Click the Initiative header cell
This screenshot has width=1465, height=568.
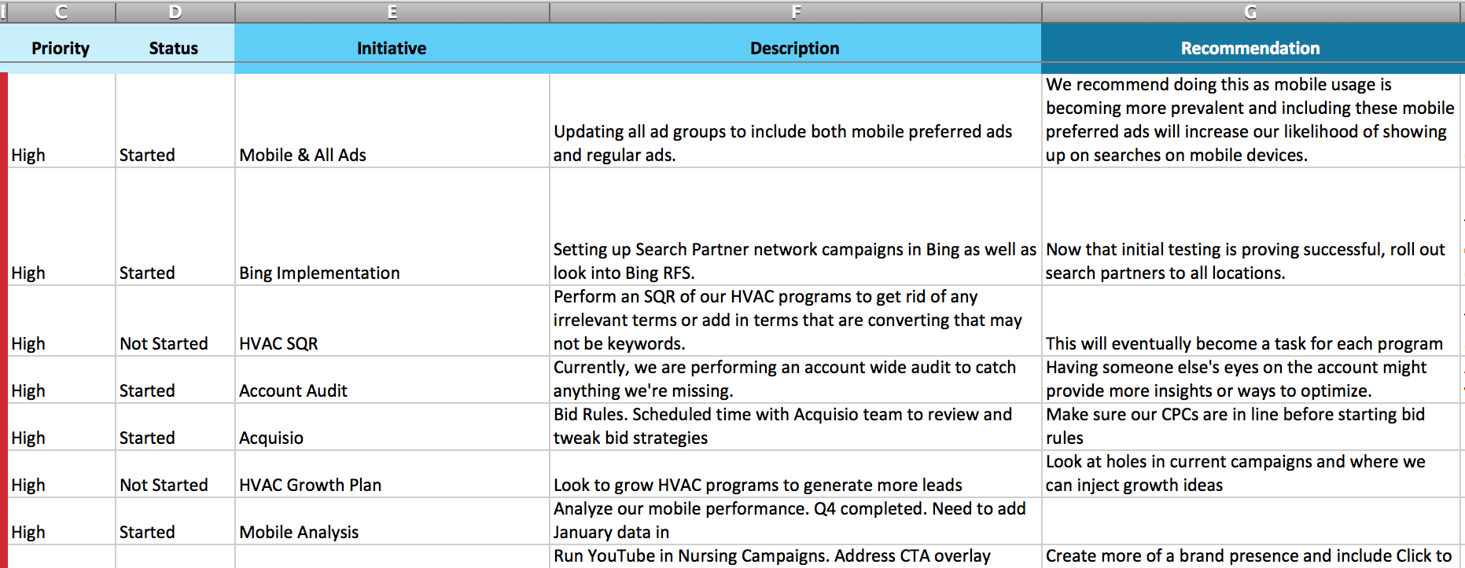(x=392, y=48)
